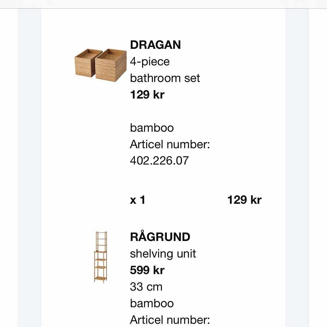Click the DRAGAN bamboo boxes thumbnail
Image resolution: width=327 pixels, height=327 pixels.
point(101,64)
